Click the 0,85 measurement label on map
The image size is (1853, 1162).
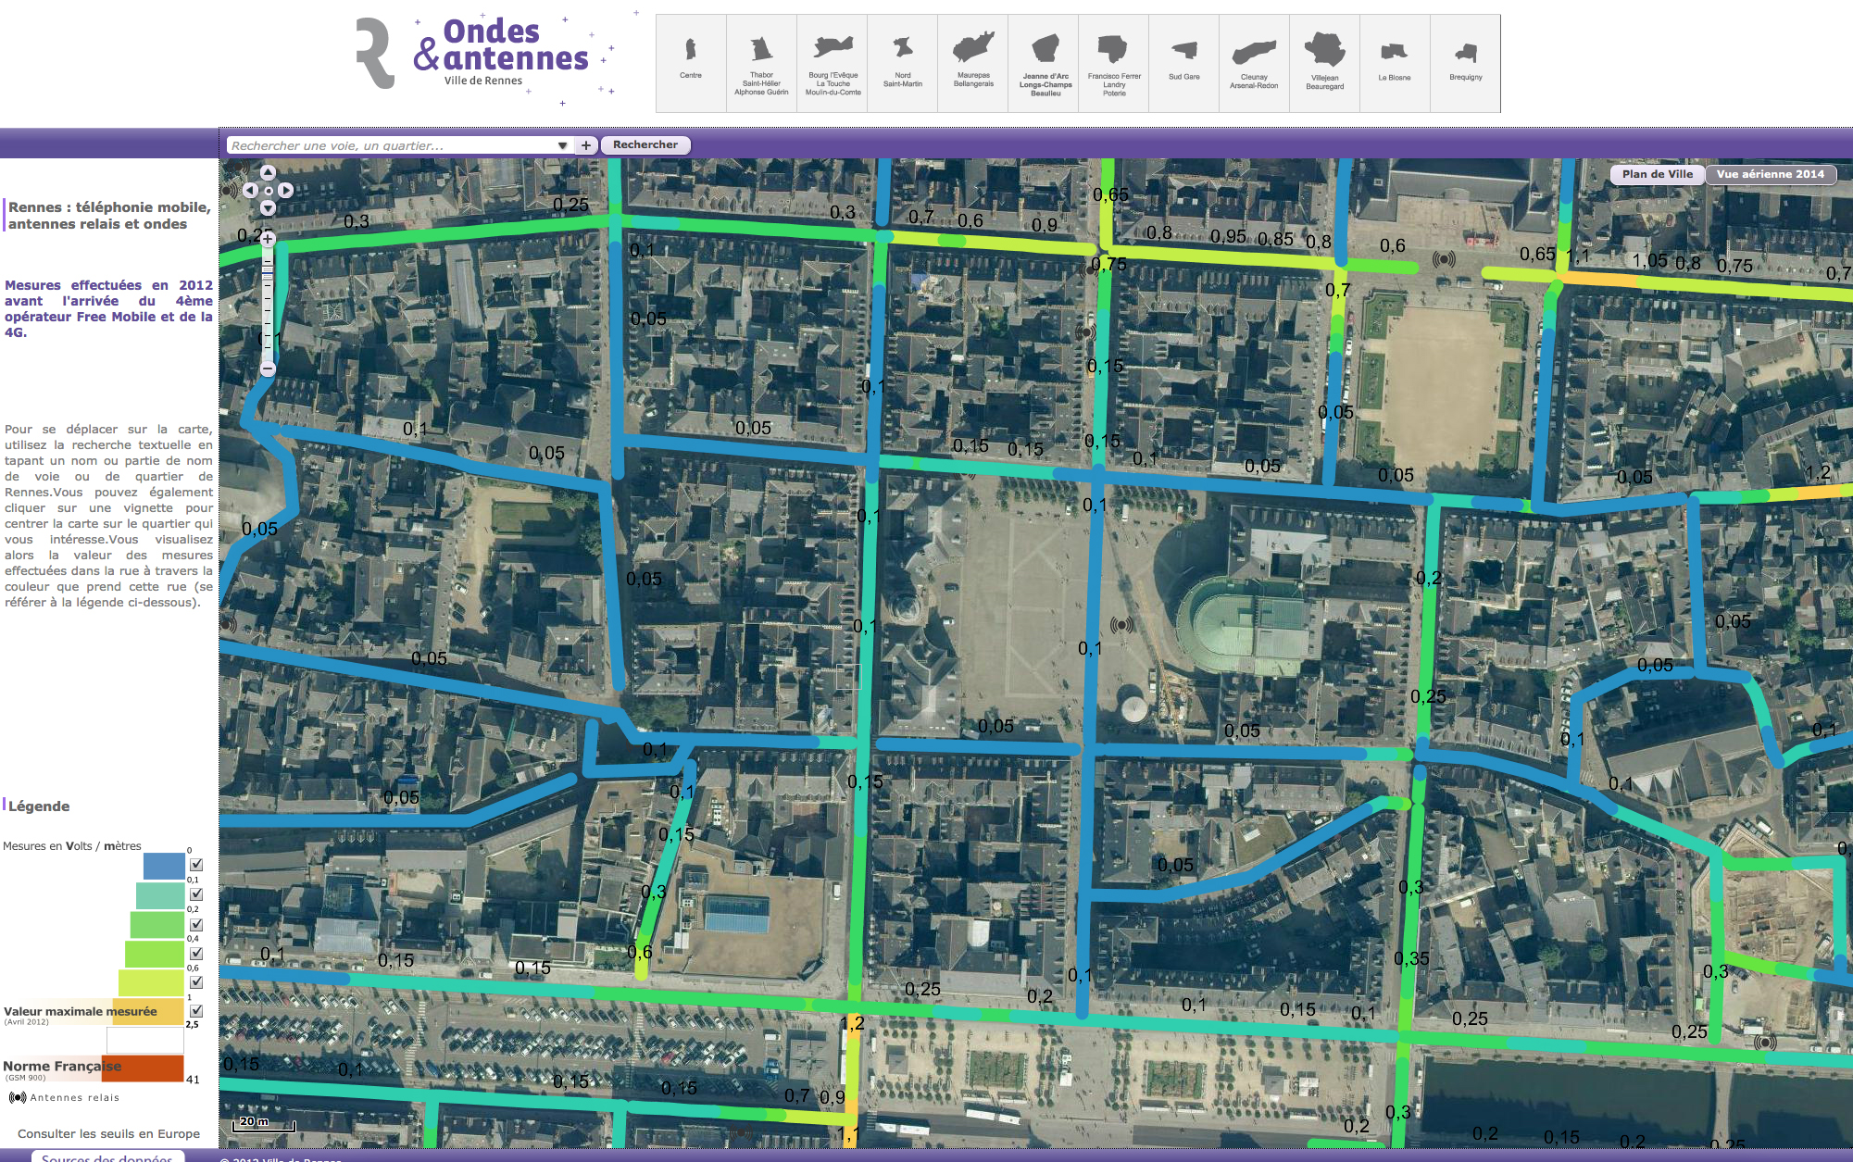tap(1275, 239)
